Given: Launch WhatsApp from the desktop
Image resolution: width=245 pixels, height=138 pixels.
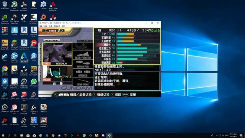Looking at the screenshot, I should [34, 83].
